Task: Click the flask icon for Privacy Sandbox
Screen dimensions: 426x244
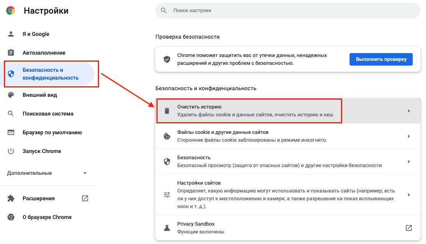Action: coord(167,228)
